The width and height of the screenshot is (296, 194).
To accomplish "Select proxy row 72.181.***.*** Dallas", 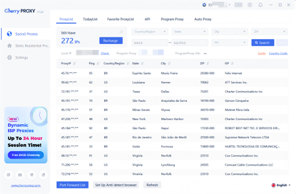I will [172, 91].
